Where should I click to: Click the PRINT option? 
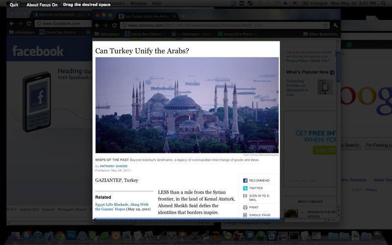pos(251,207)
